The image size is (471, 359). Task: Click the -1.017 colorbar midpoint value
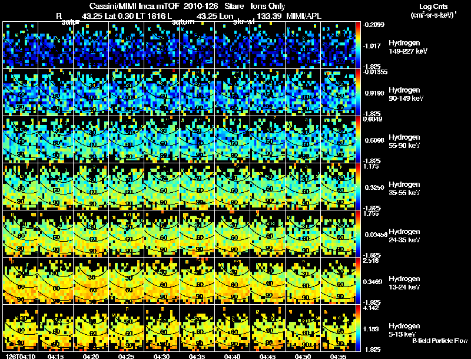372,46
